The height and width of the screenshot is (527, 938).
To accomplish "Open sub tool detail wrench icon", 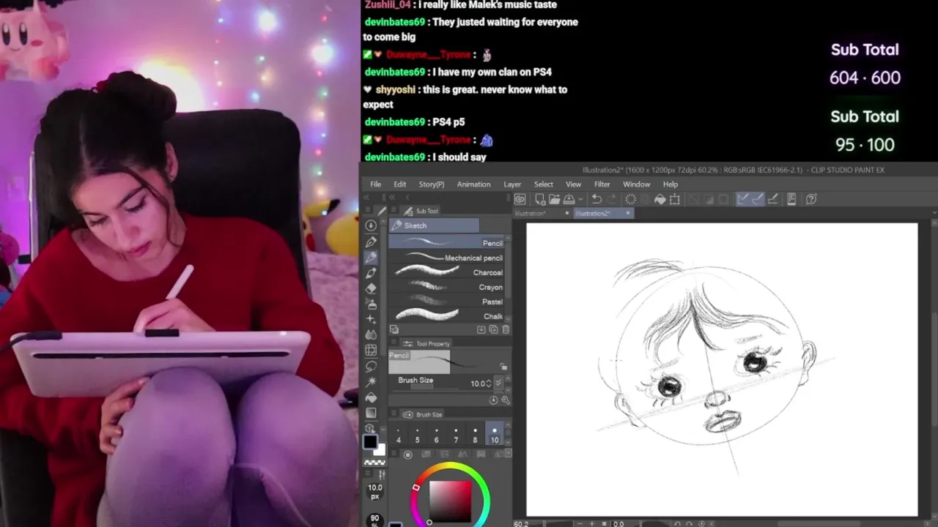I will (x=506, y=400).
